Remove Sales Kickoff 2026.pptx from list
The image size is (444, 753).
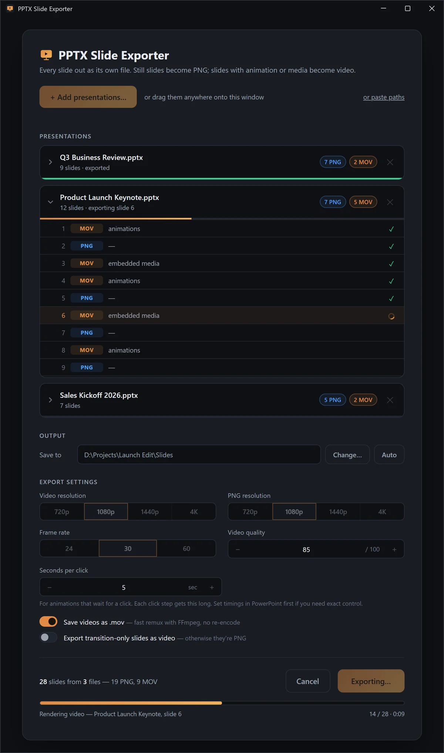pyautogui.click(x=390, y=400)
